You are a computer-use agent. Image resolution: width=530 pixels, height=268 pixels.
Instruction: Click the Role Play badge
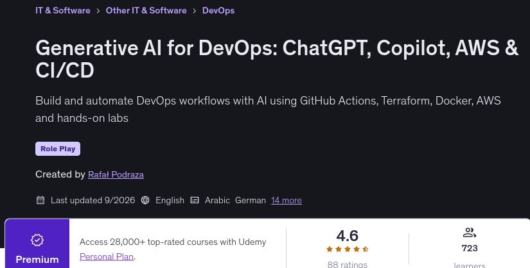pyautogui.click(x=58, y=149)
